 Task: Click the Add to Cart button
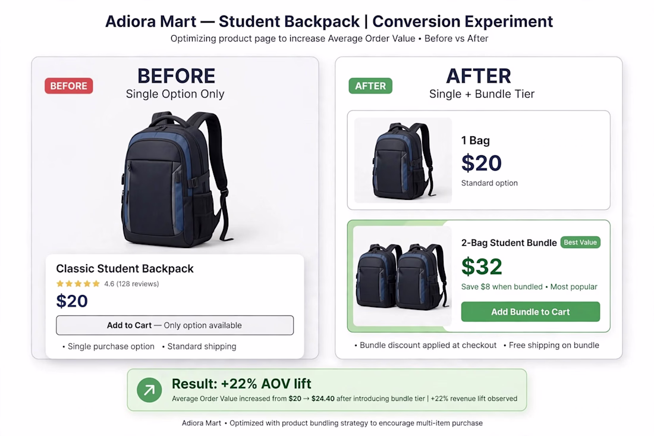(175, 325)
